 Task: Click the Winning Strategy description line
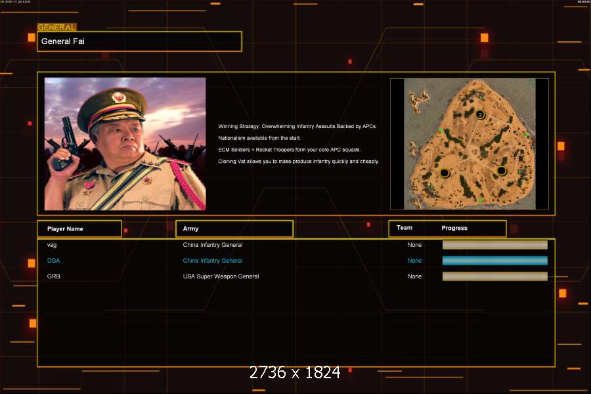(x=297, y=126)
